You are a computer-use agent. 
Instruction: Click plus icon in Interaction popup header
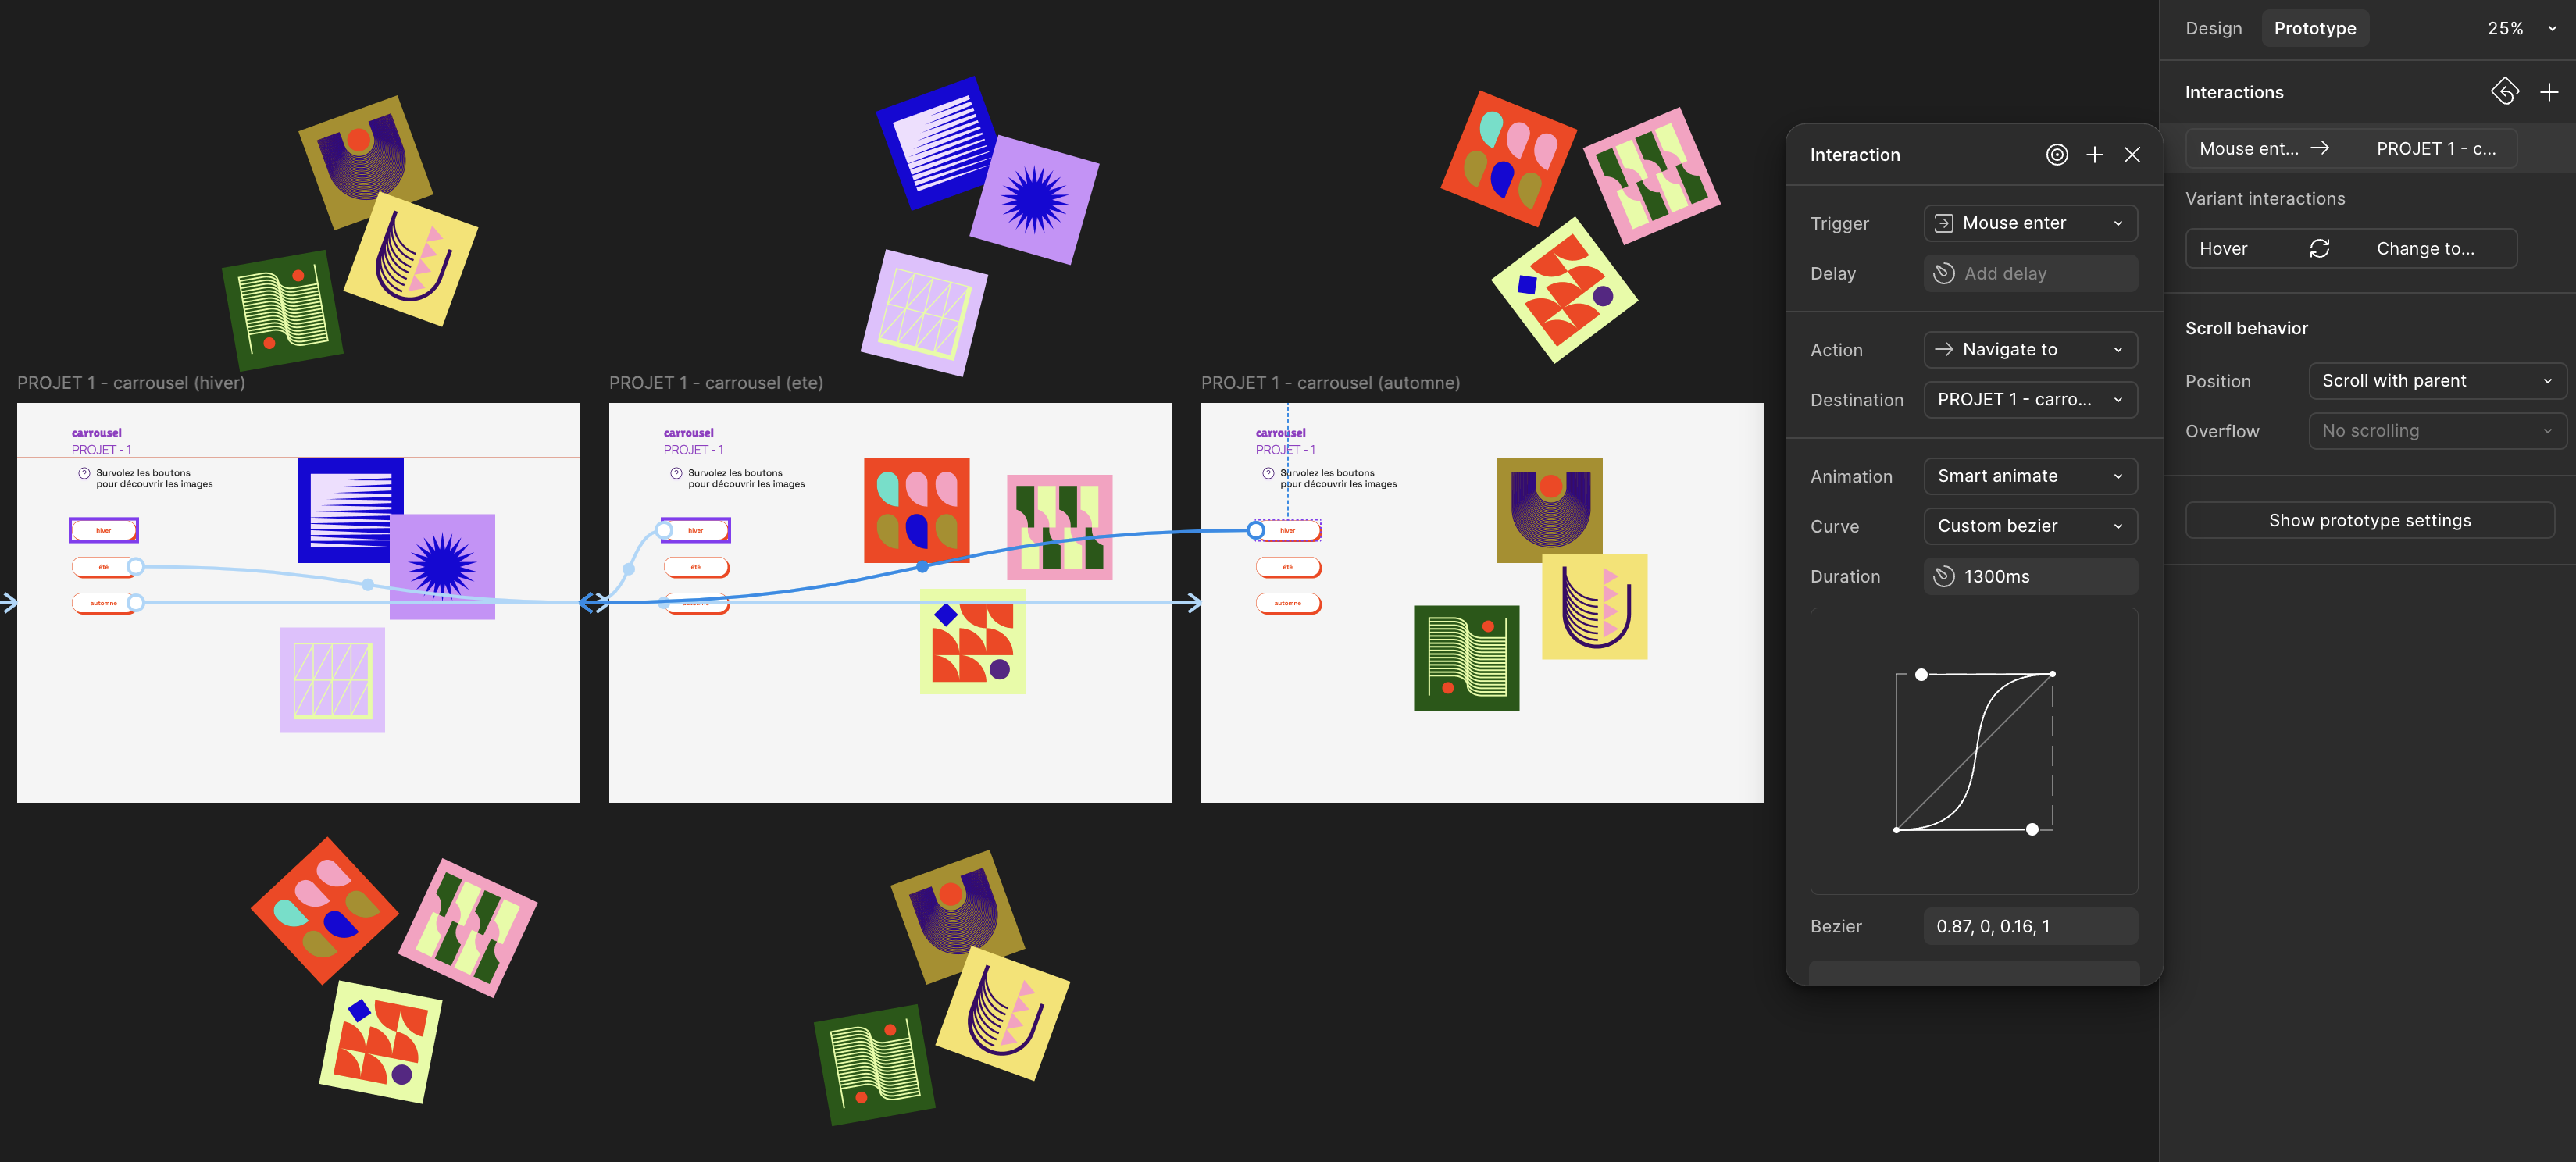(x=2094, y=154)
